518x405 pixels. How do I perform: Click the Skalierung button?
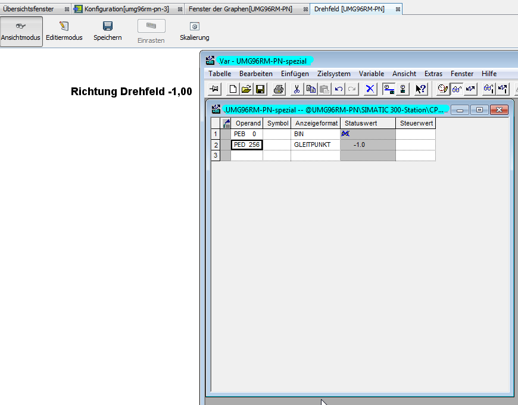194,31
